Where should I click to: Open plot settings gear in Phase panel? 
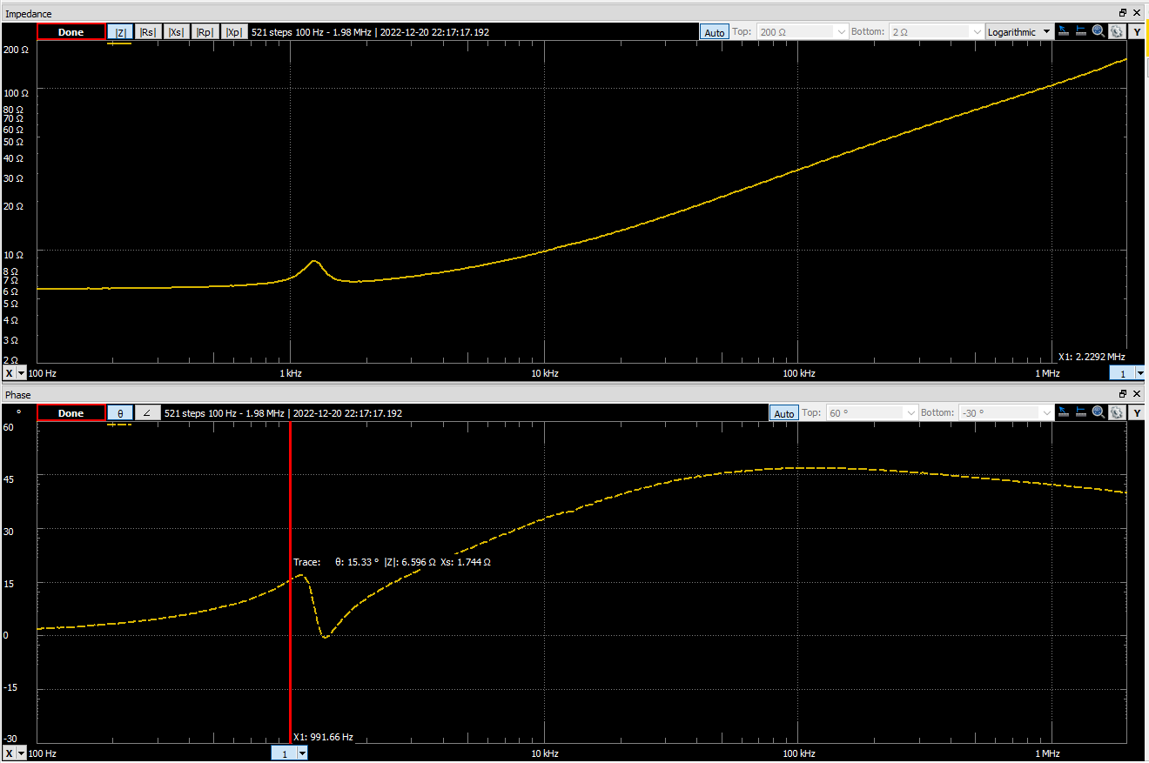pos(1117,412)
